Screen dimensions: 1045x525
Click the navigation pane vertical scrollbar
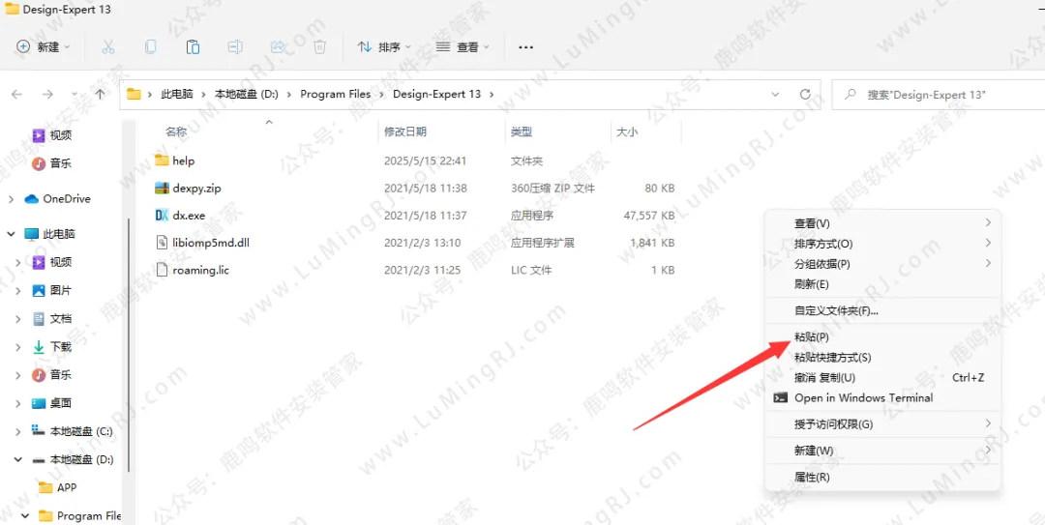(129, 345)
